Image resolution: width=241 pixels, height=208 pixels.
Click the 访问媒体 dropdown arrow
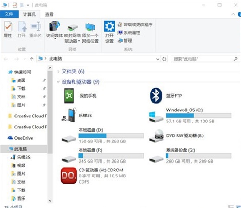click(55, 39)
